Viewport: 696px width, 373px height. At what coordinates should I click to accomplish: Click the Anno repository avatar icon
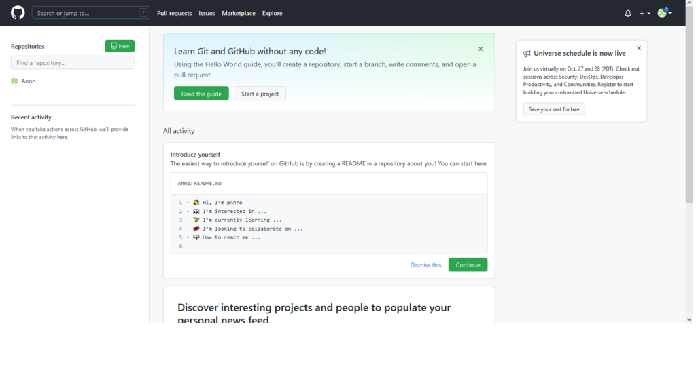14,81
